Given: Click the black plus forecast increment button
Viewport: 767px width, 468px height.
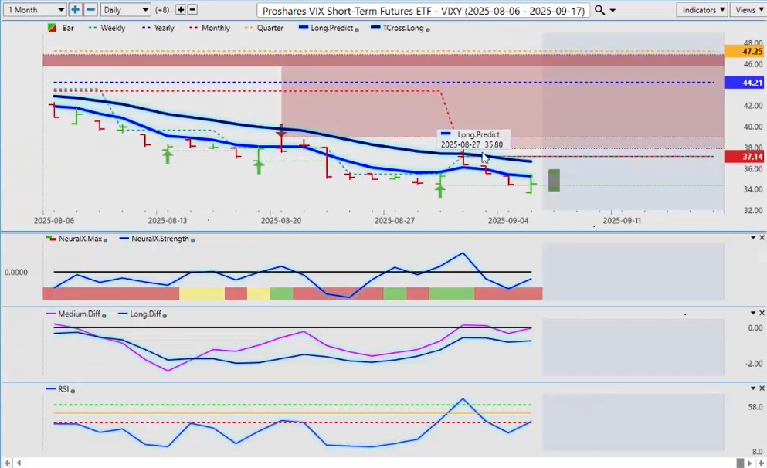Looking at the screenshot, I should tap(181, 10).
